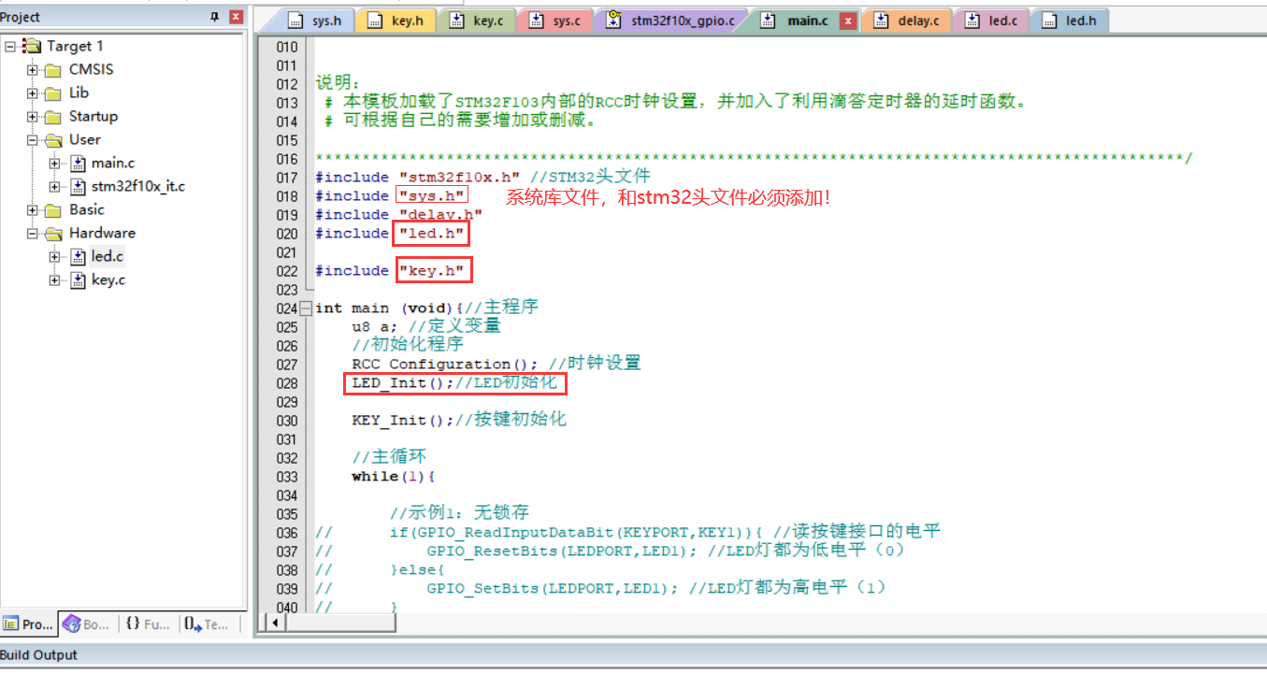Open the Functions panel view

[x=145, y=623]
